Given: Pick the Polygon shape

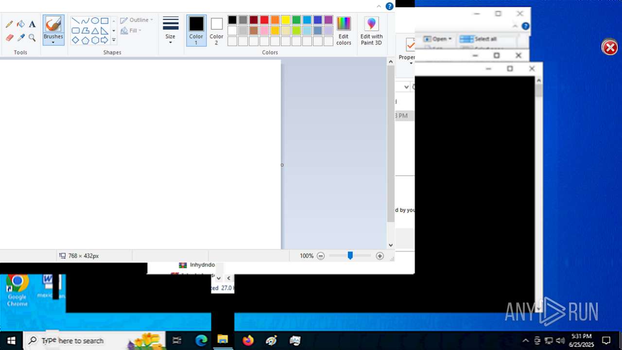Looking at the screenshot, I should [85, 31].
